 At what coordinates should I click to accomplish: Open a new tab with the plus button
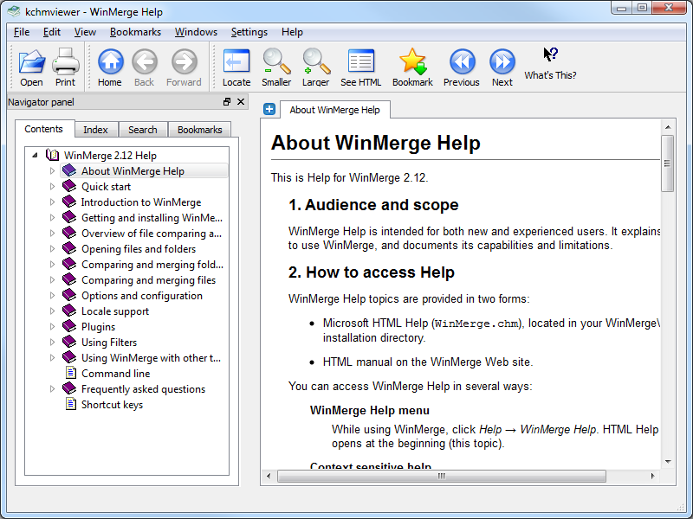(269, 109)
